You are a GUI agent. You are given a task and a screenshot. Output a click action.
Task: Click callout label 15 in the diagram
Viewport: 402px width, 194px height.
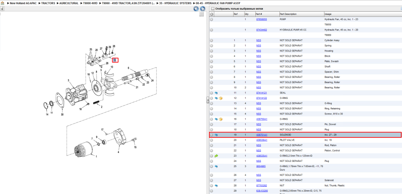[135, 147]
